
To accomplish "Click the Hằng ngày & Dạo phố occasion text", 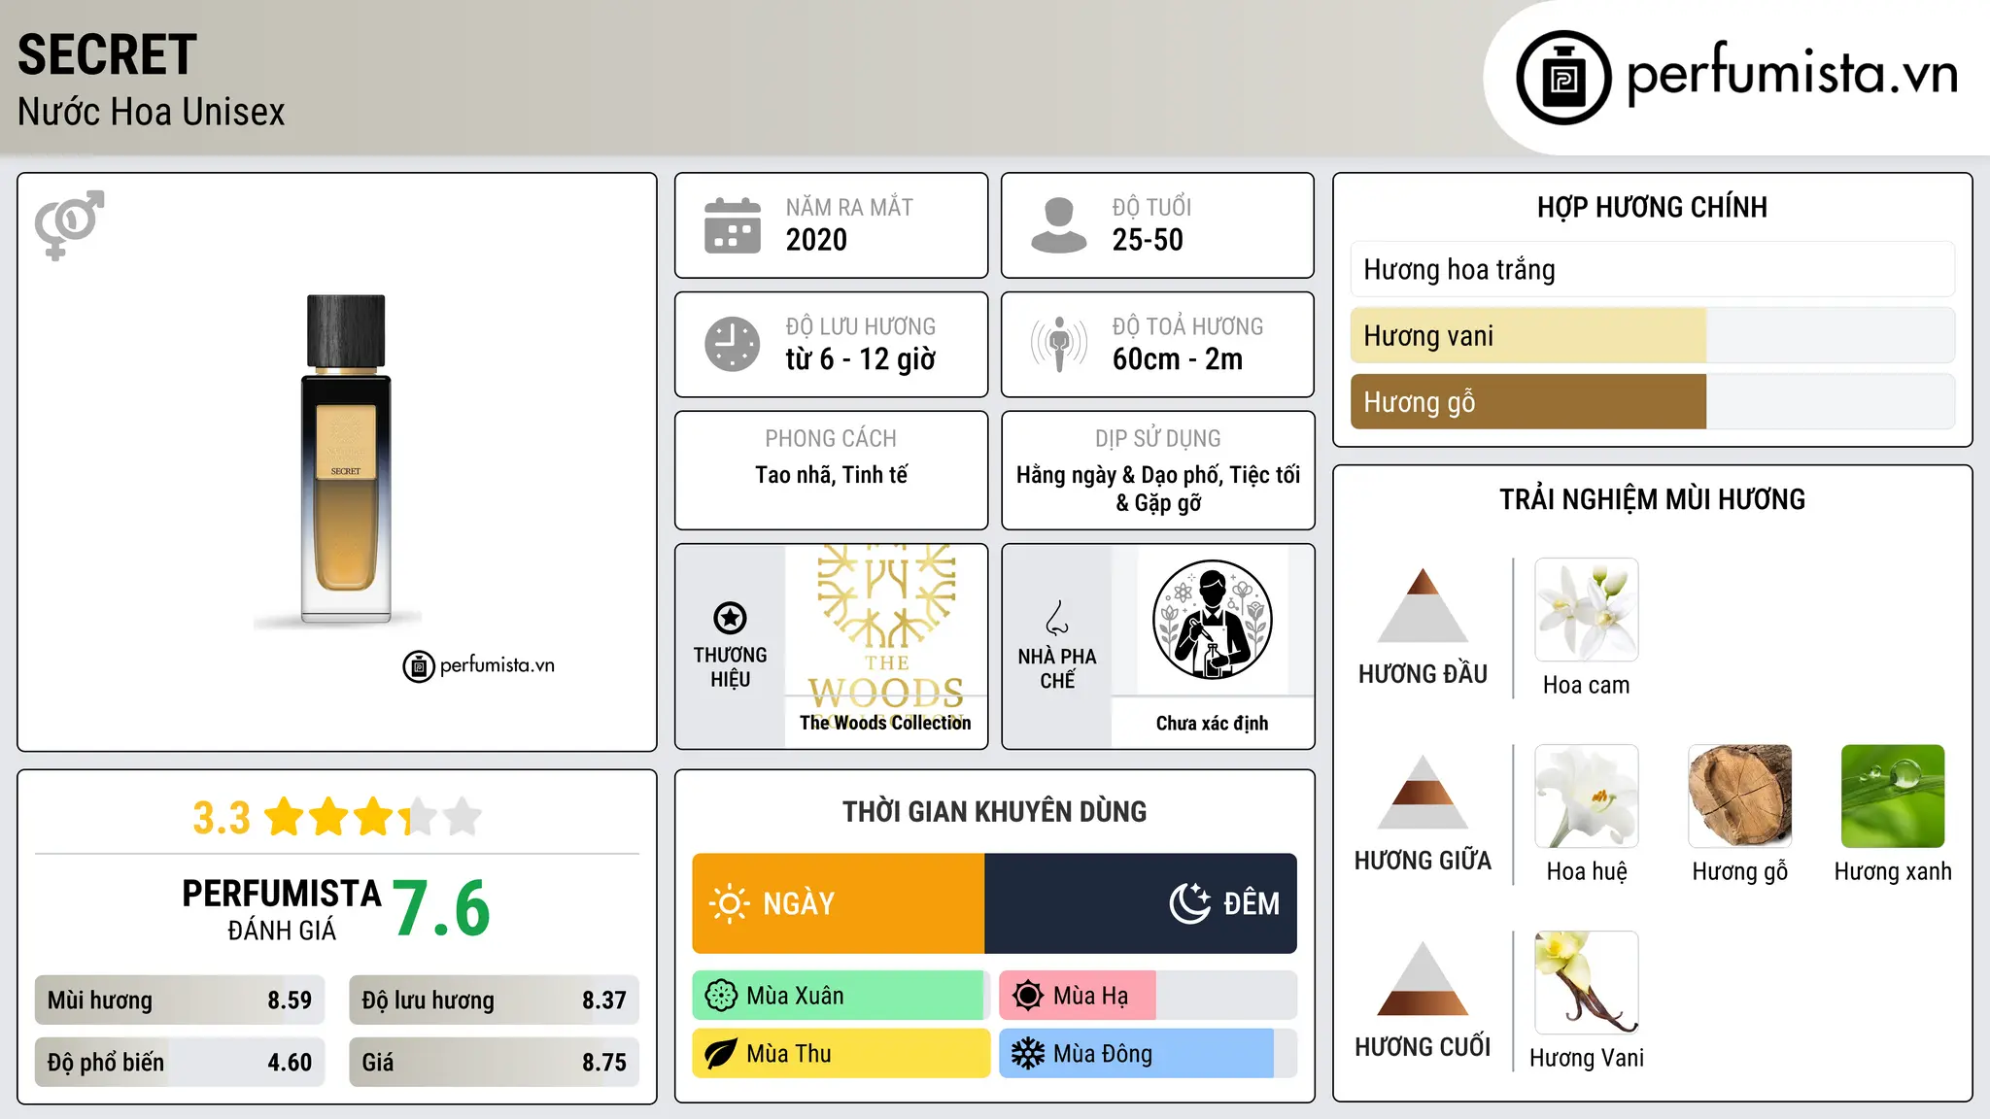I will [x=1158, y=489].
